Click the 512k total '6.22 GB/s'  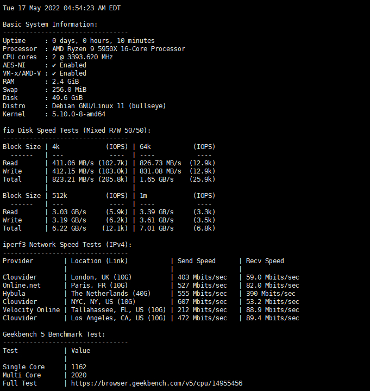click(x=69, y=228)
